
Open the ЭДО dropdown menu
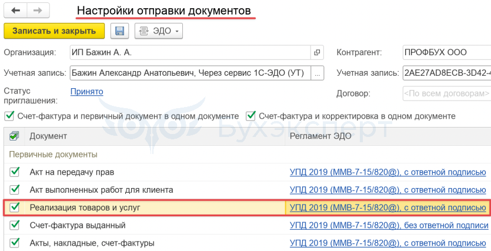point(159,31)
